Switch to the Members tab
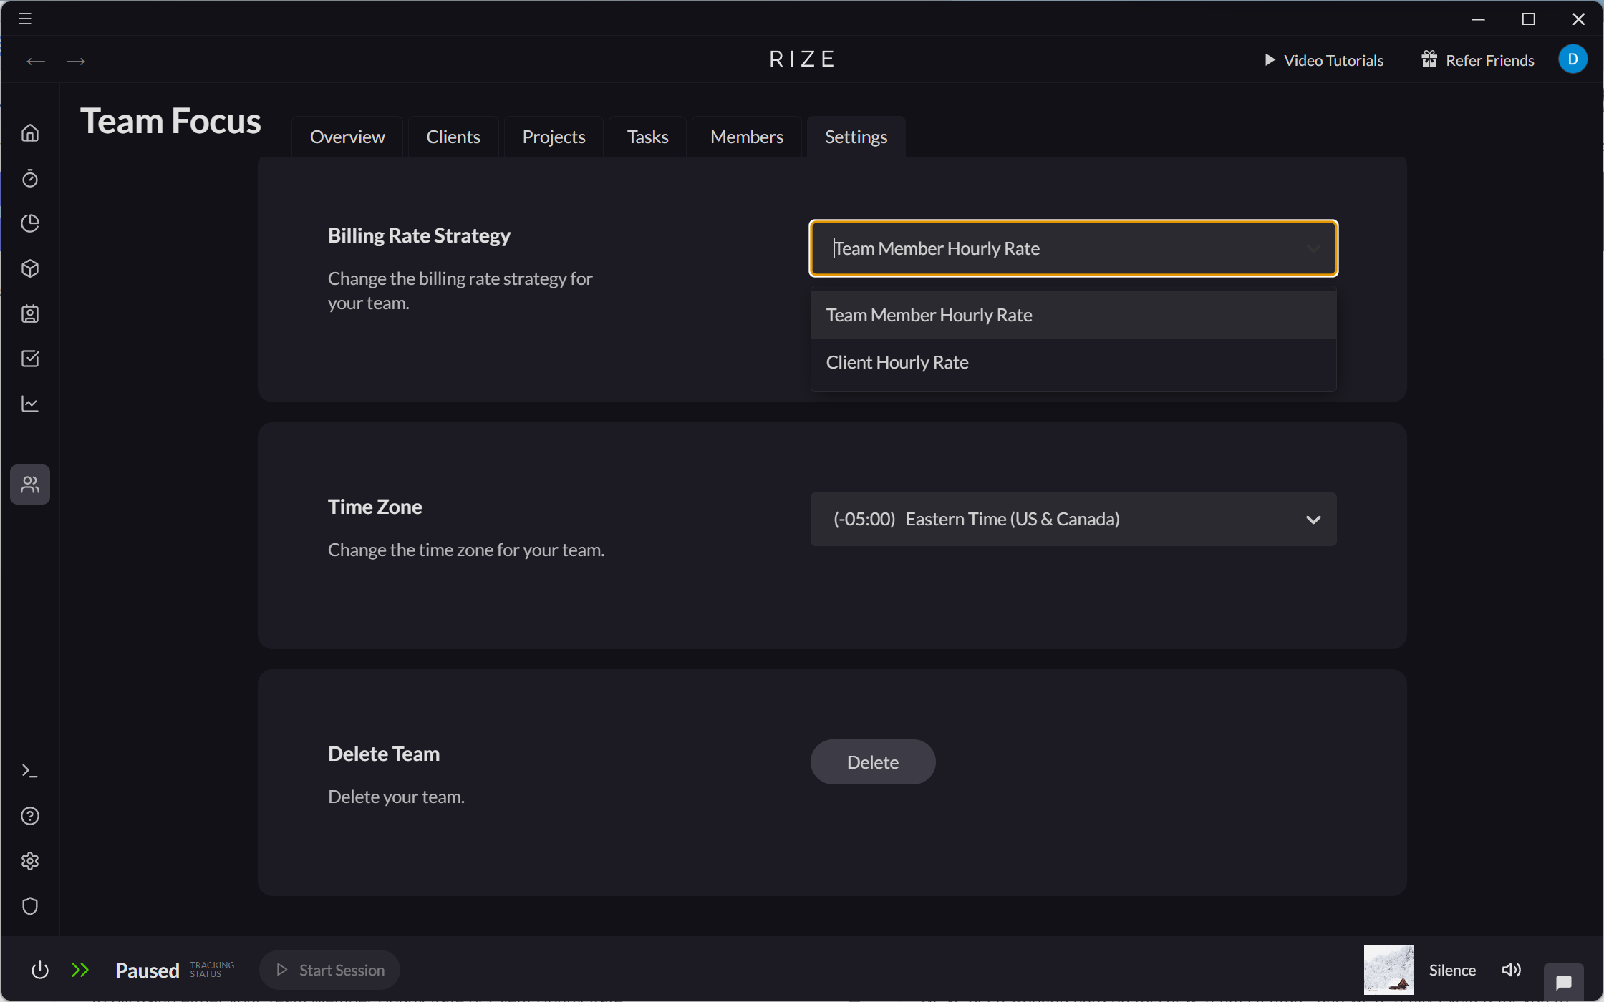Screen dimensions: 1604x1002 [x=746, y=136]
